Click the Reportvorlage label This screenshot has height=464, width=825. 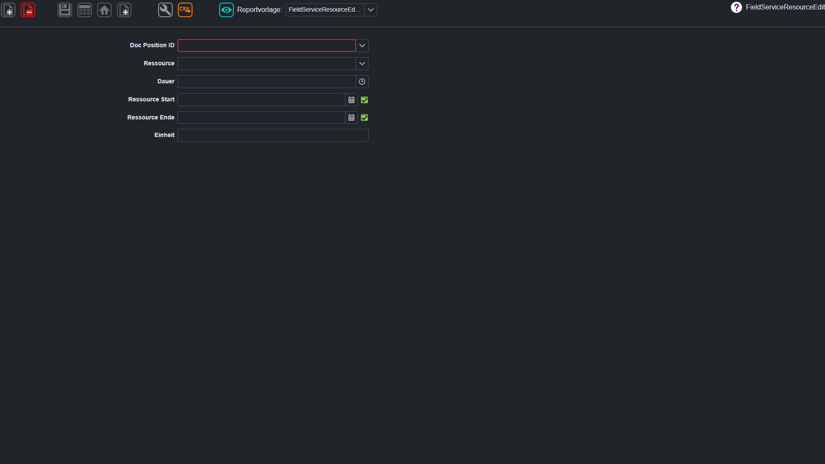[x=259, y=10]
